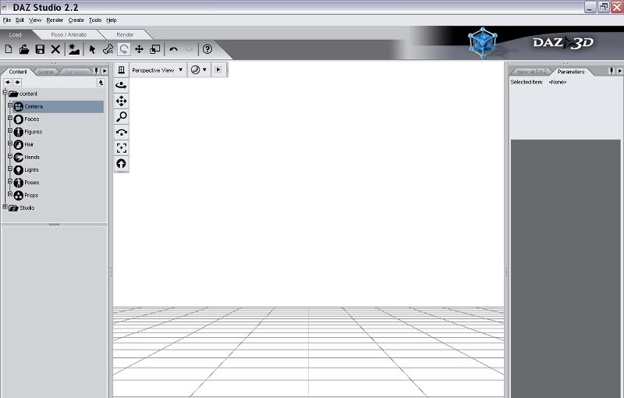
Task: Click the Undo arrow icon
Action: coord(173,49)
